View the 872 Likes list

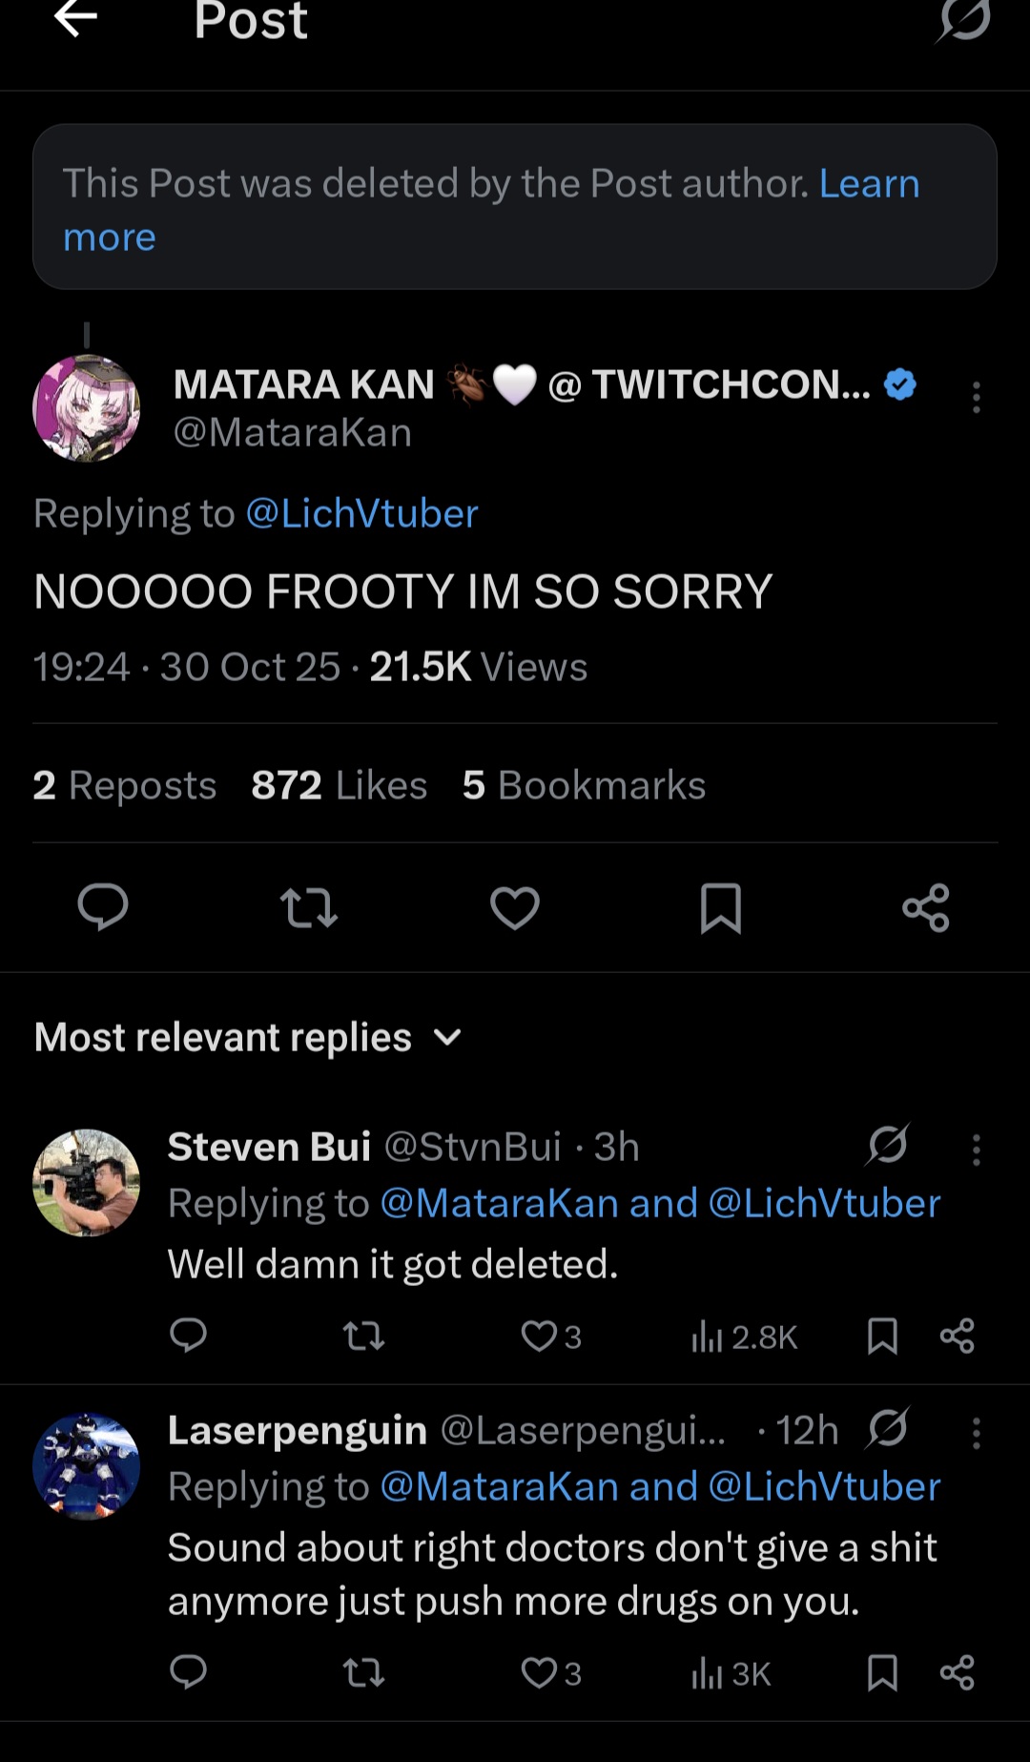pos(339,786)
